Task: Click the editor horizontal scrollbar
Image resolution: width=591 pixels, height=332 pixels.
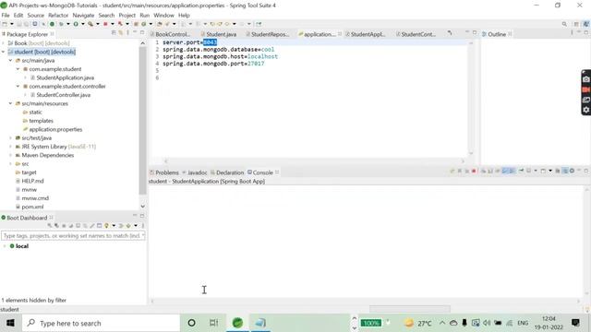Action: pyautogui.click(x=314, y=161)
